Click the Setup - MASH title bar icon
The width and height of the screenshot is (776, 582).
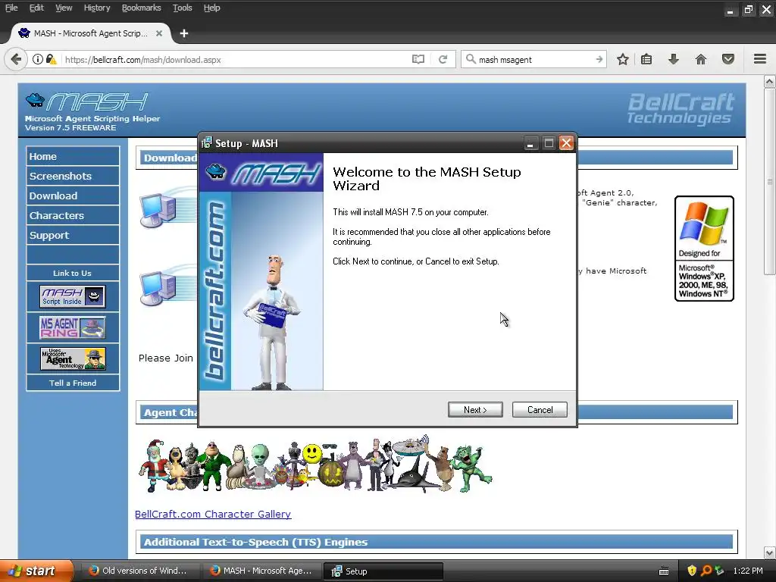(x=206, y=143)
